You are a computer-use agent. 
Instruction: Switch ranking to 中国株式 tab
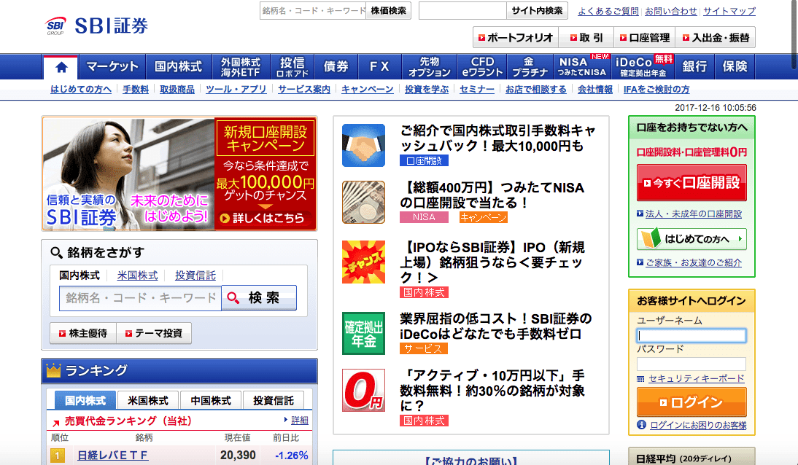tap(211, 400)
